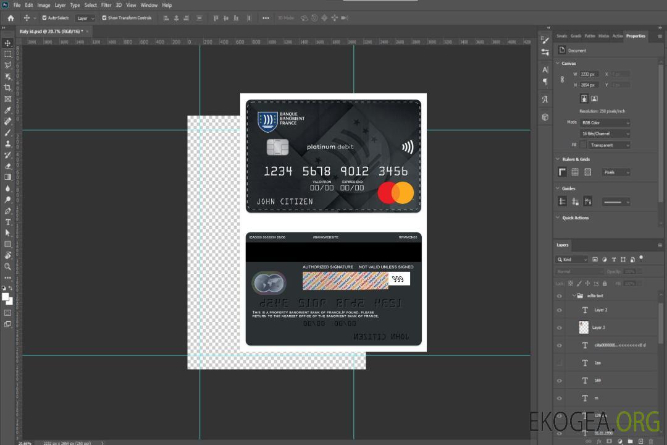Select the Crop tool
Image resolution: width=667 pixels, height=445 pixels.
[x=7, y=88]
